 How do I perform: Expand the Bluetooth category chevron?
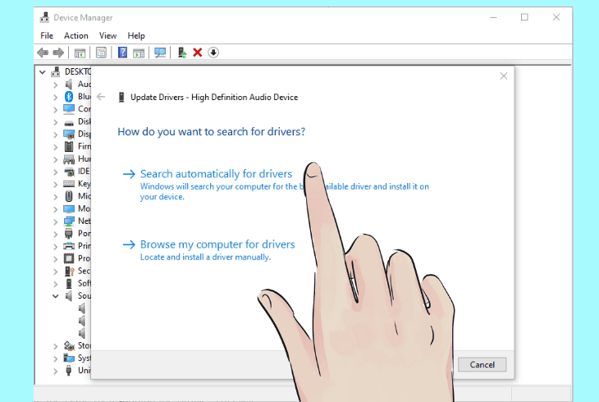tap(56, 97)
